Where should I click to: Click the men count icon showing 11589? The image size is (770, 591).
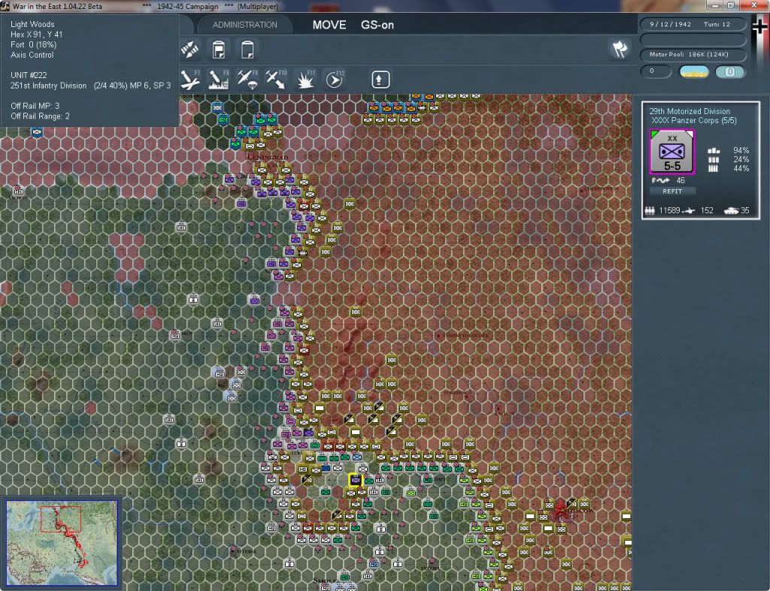[x=650, y=211]
